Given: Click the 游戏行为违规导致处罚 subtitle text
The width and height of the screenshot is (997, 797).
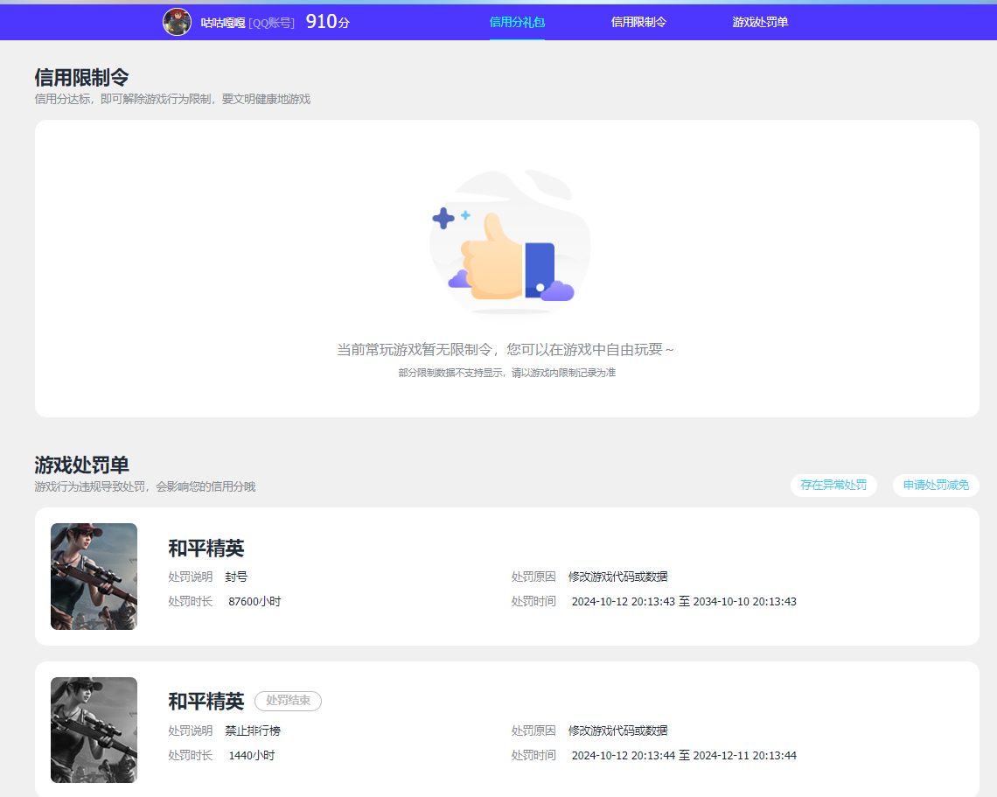Looking at the screenshot, I should [145, 486].
